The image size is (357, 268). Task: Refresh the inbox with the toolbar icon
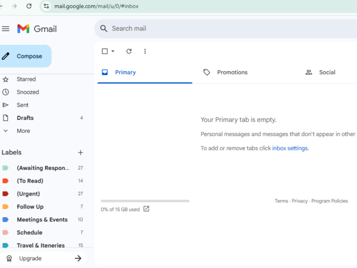coord(129,51)
